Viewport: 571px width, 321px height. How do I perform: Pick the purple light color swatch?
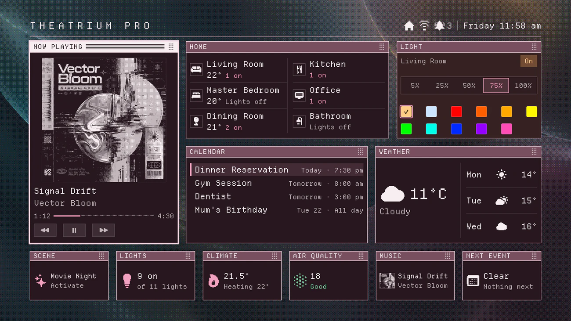tap(481, 129)
